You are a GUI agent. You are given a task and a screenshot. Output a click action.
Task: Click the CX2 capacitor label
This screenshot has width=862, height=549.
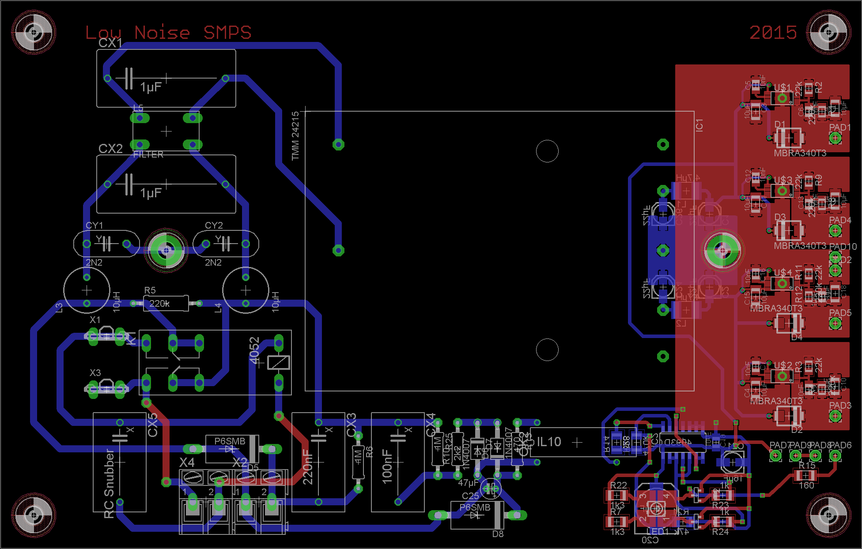[110, 148]
